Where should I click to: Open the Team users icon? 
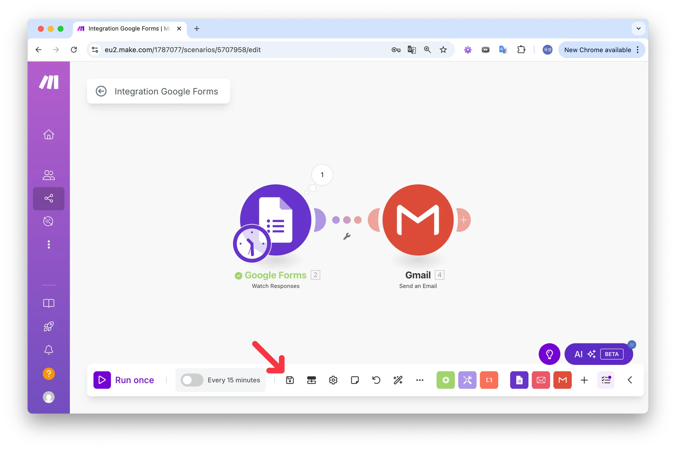pyautogui.click(x=49, y=175)
